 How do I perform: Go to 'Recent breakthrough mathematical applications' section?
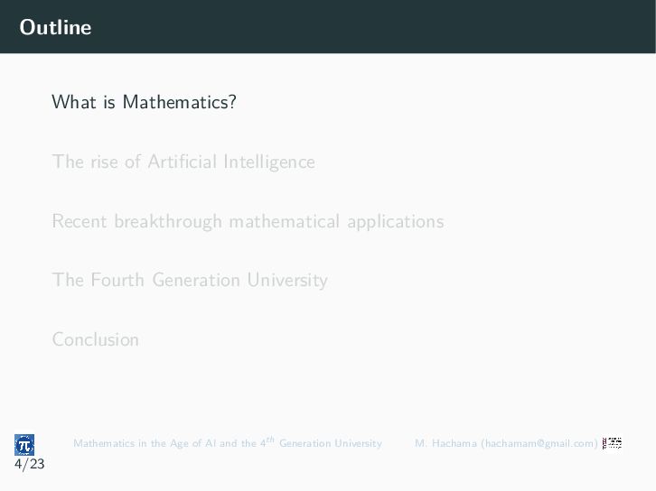[248, 221]
